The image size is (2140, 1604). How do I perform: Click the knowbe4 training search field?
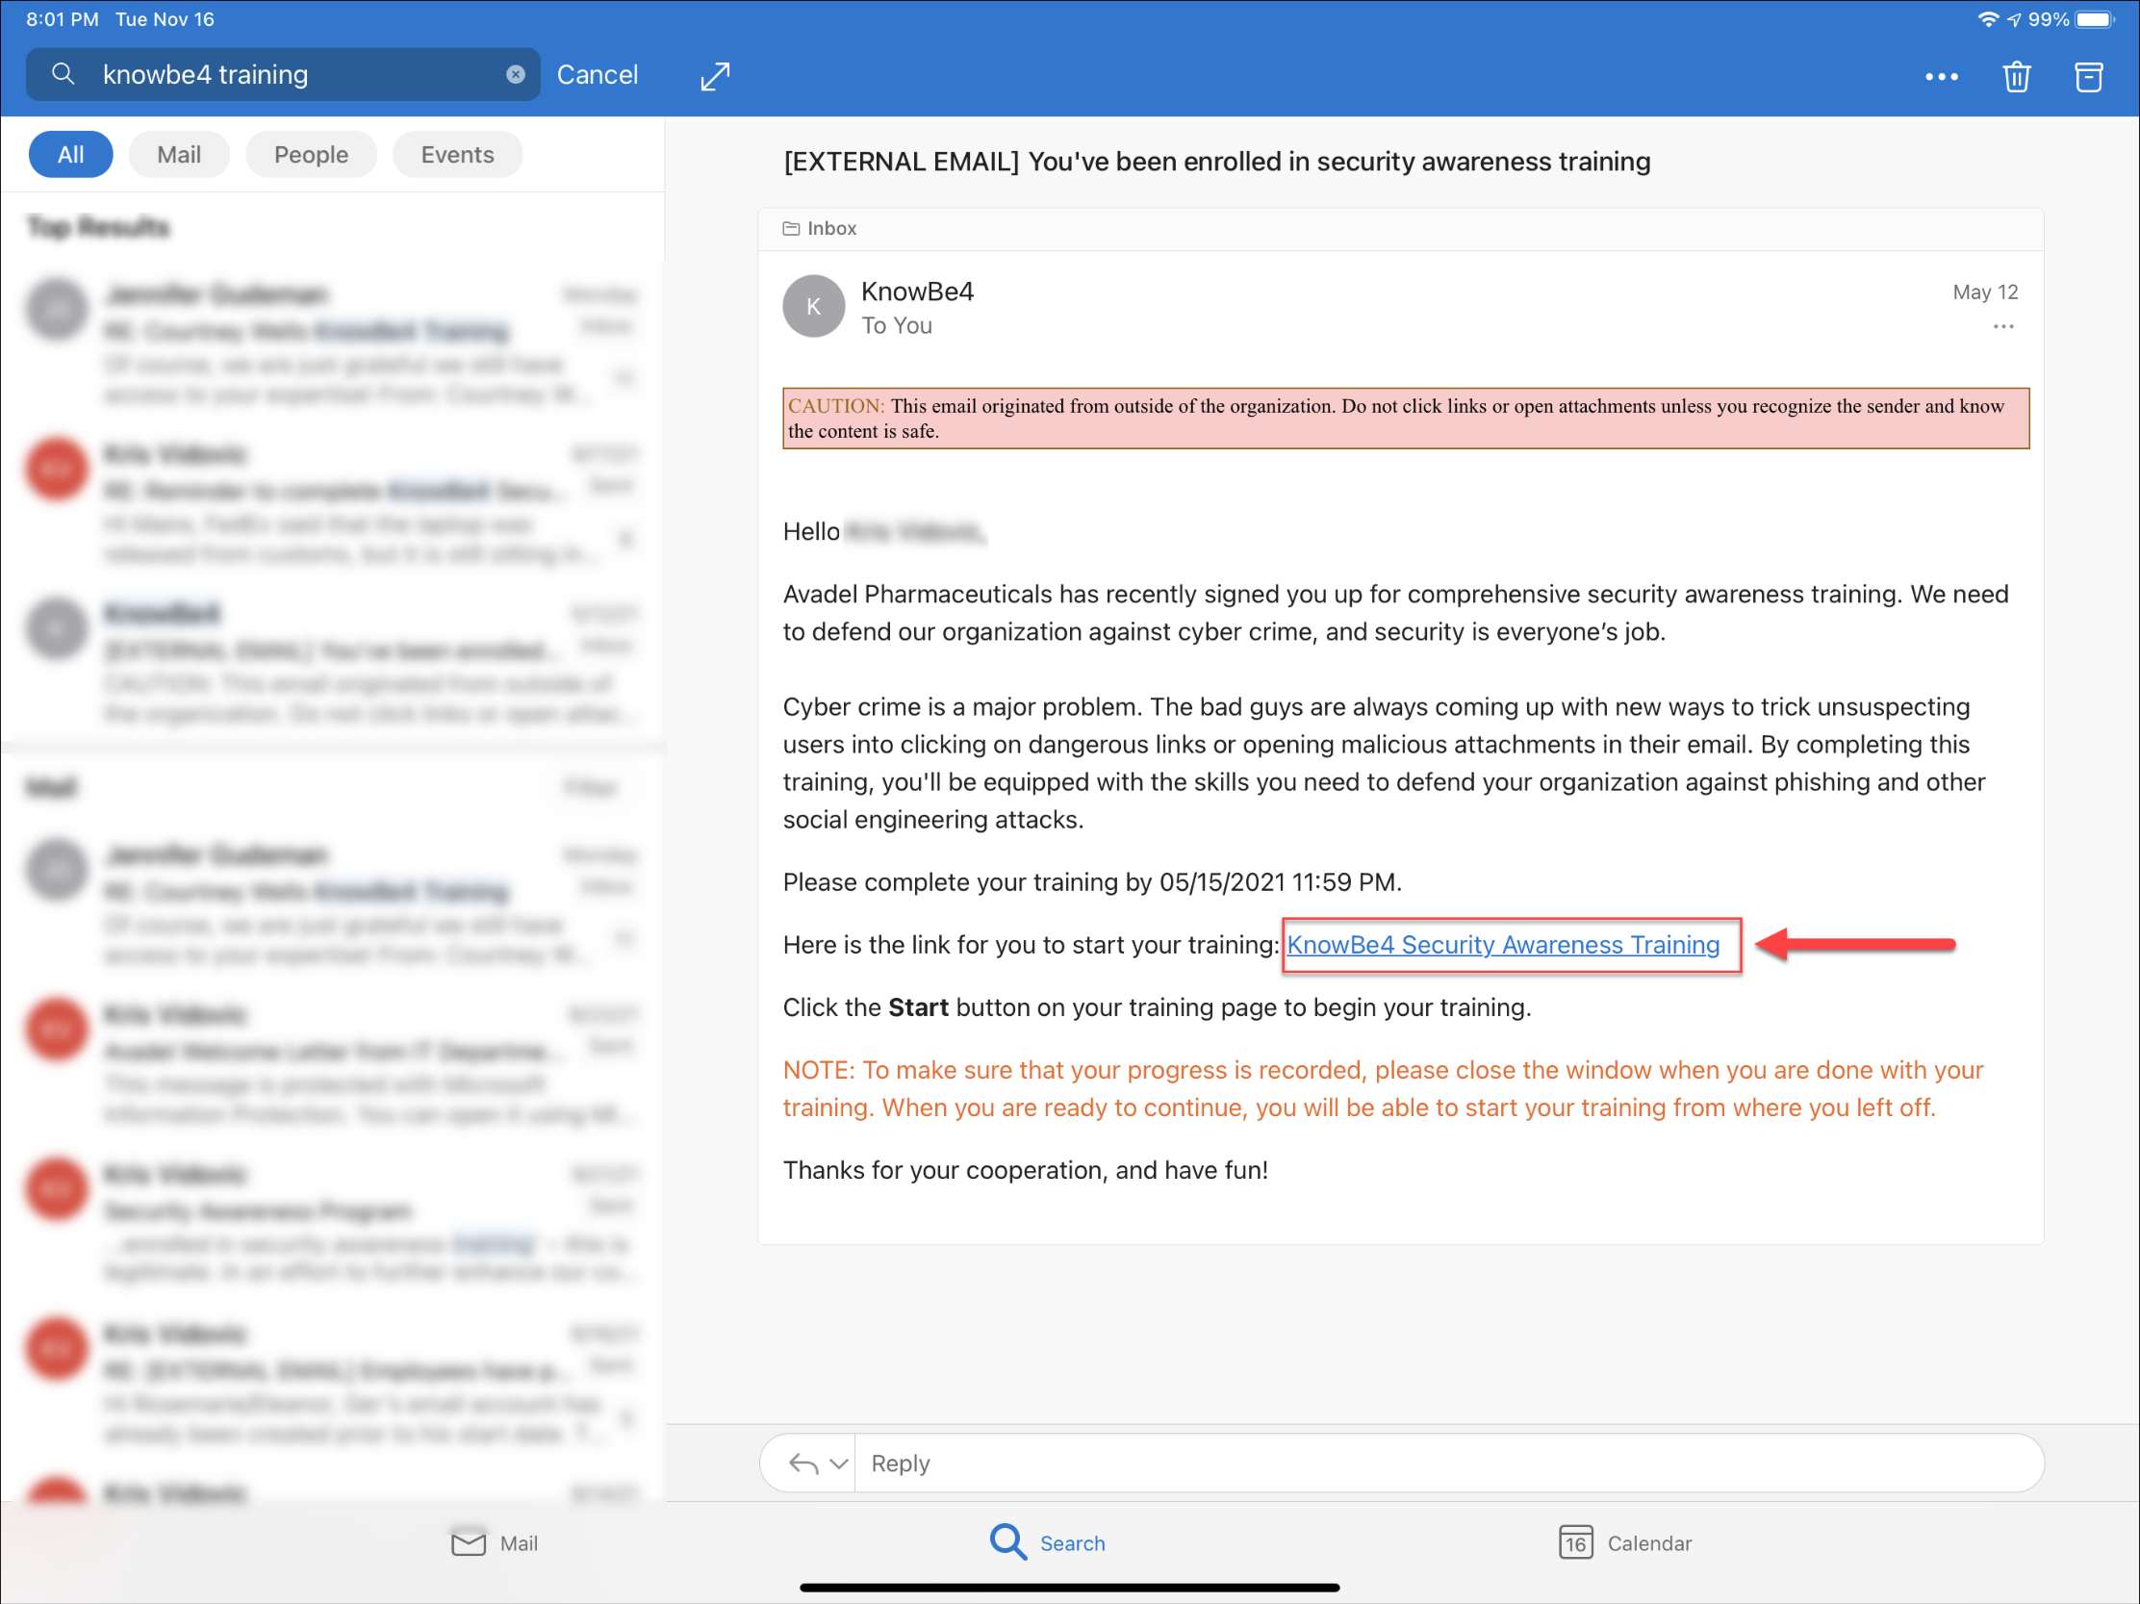[x=283, y=74]
